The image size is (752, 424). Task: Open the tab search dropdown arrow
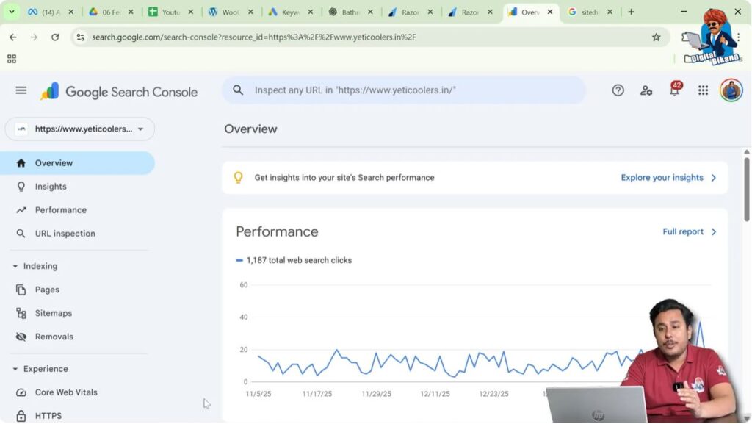pos(12,12)
